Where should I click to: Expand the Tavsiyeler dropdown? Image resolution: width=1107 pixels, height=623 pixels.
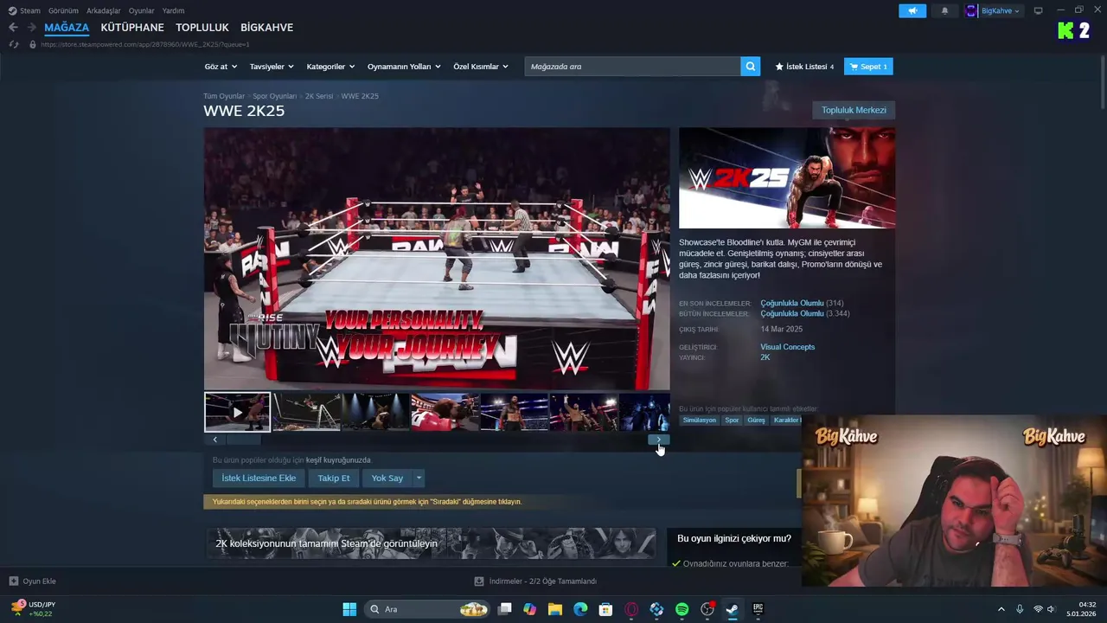tap(272, 67)
